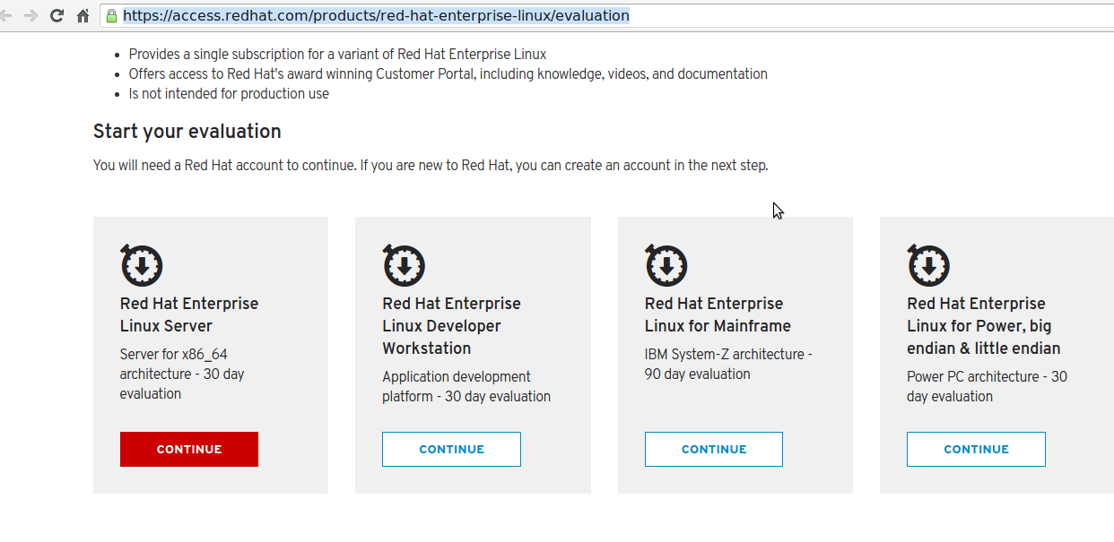Select the Linux for Power, big endian title
The height and width of the screenshot is (542, 1114).
[983, 326]
